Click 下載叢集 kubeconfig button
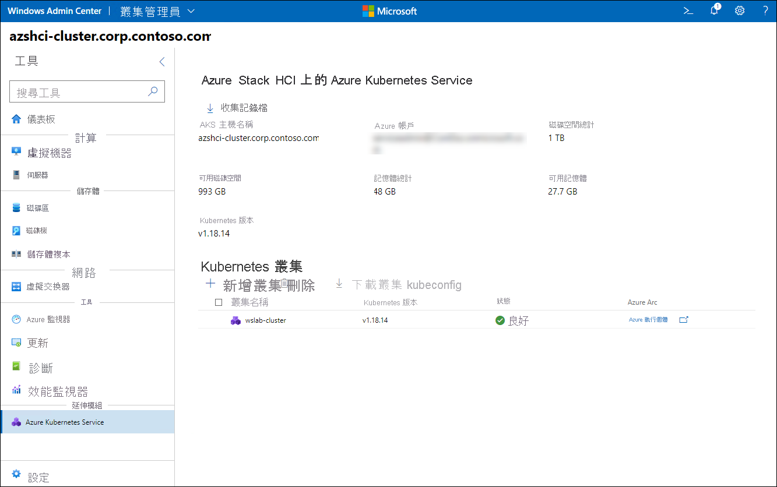Viewport: 777px width, 487px height. (398, 285)
